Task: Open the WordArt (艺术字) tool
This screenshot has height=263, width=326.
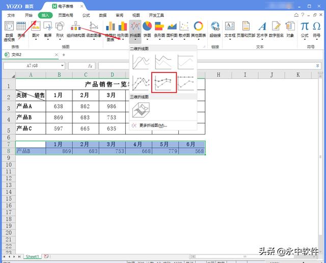Action: (262, 29)
